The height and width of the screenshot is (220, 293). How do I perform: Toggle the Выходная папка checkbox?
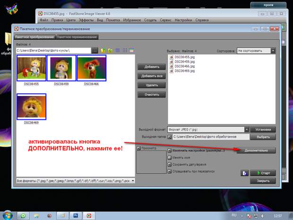(x=170, y=137)
